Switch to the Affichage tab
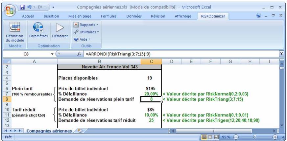The image size is (287, 141). pyautogui.click(x=183, y=16)
